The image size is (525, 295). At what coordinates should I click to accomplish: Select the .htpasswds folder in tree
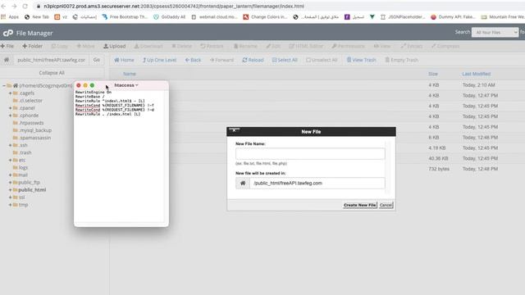(31, 123)
